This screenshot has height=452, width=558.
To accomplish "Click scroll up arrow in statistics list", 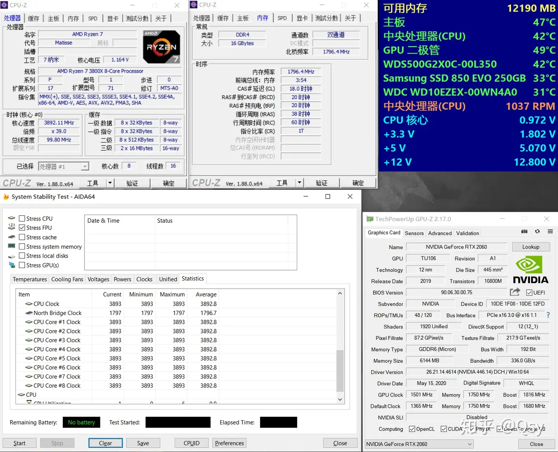I will point(340,293).
